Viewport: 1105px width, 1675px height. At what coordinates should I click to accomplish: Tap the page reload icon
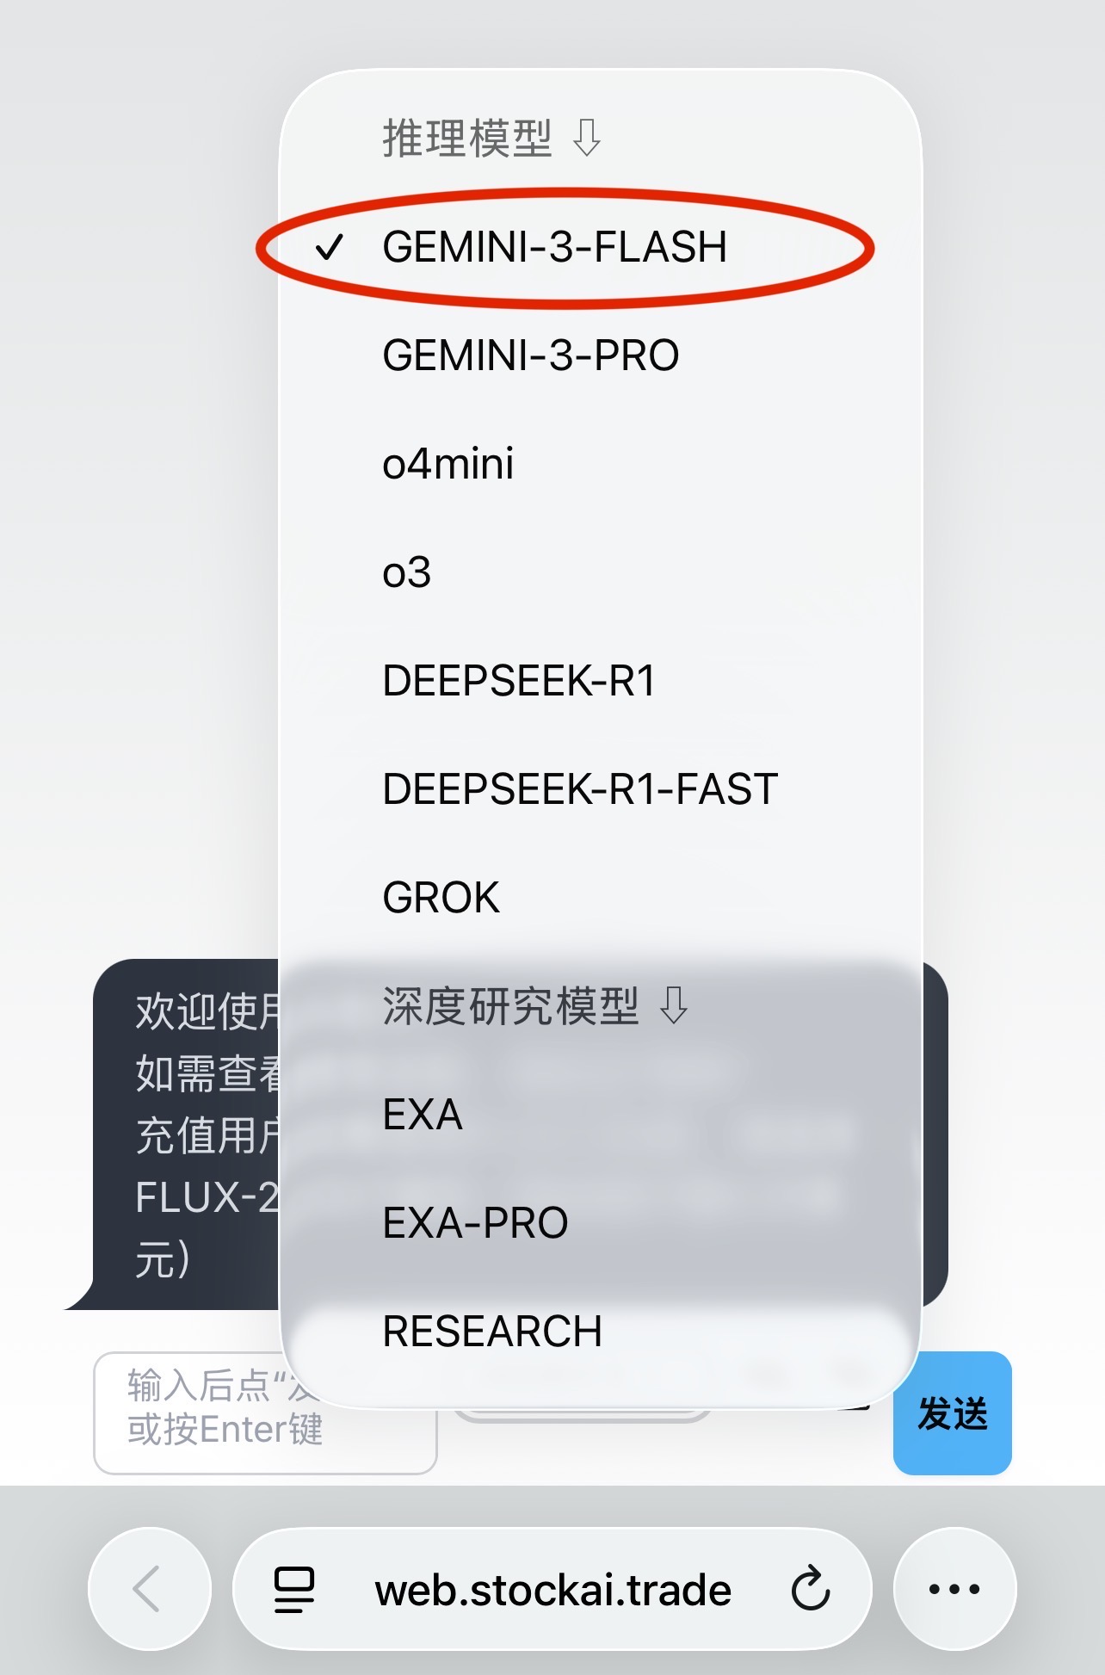pyautogui.click(x=811, y=1589)
